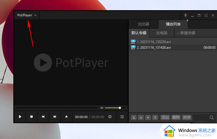Close the PotPlayer window
This screenshot has width=217, height=139.
213,15
